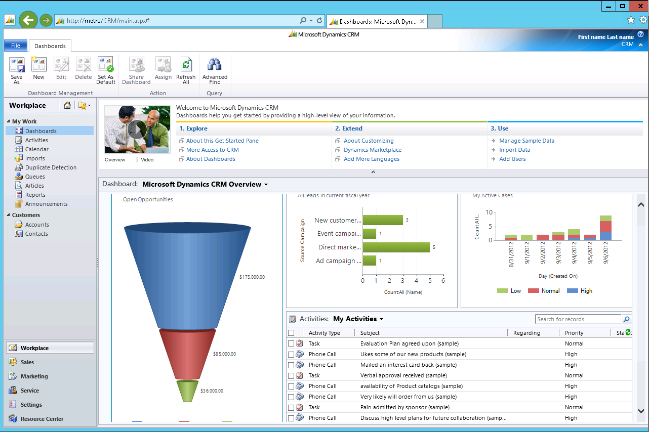Open the help question mark icon
Screen dimensions: 649x432
640,34
